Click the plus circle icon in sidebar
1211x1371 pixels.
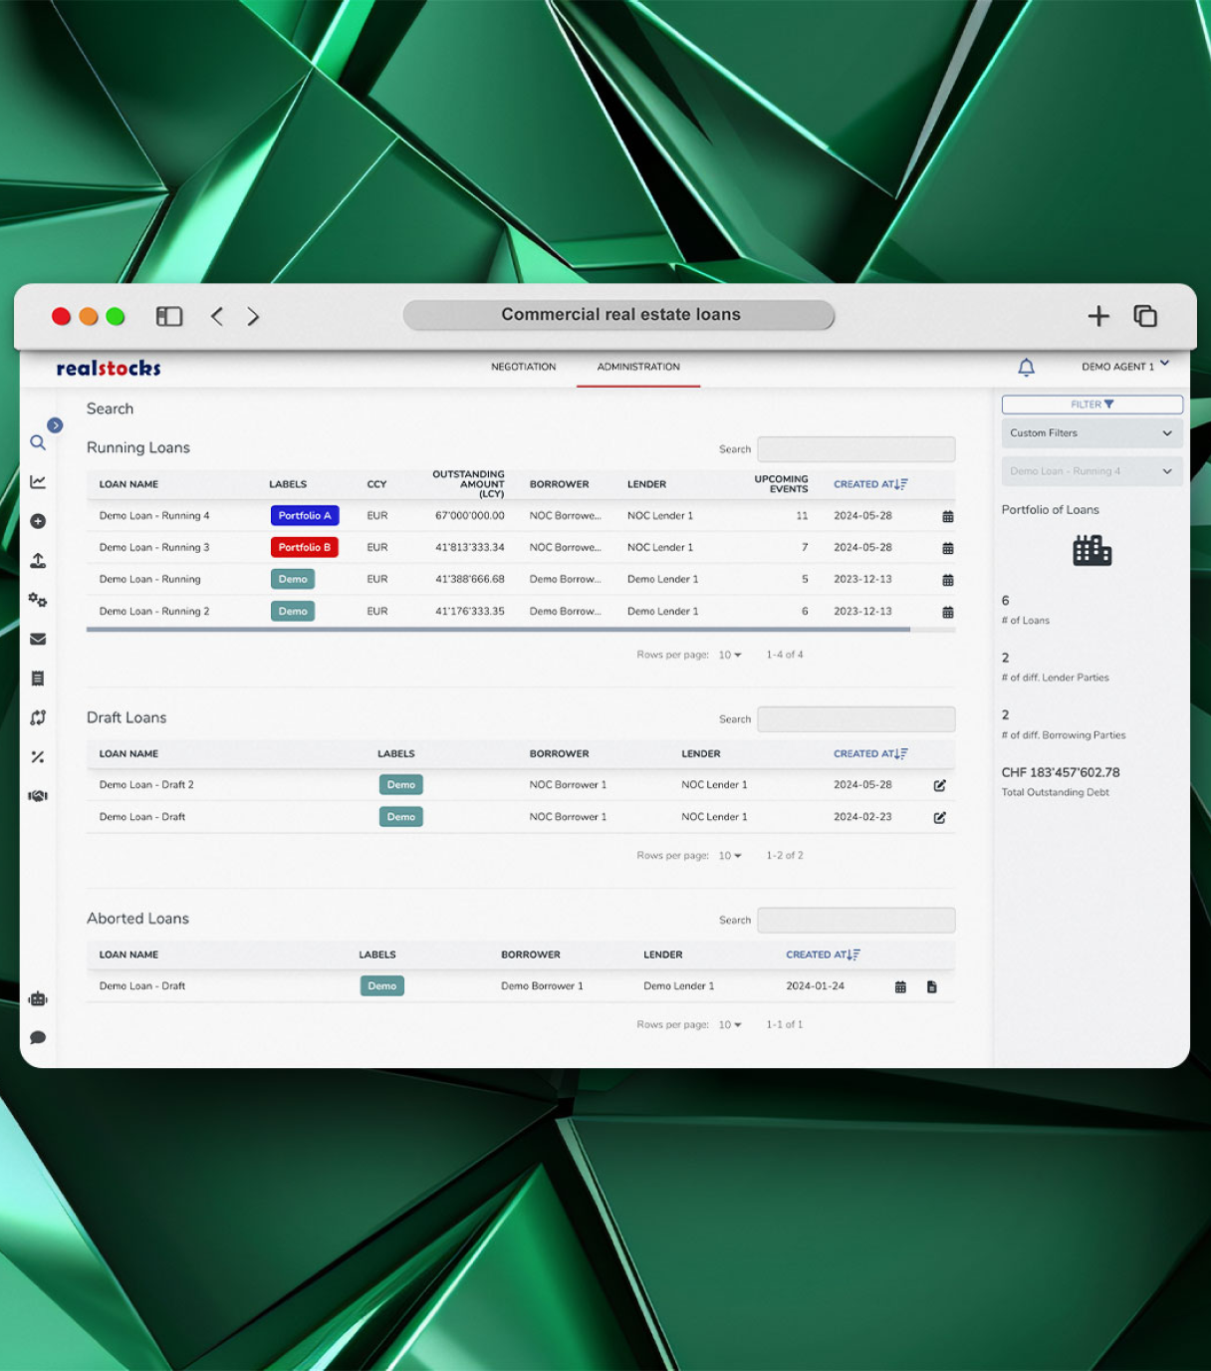tap(38, 521)
